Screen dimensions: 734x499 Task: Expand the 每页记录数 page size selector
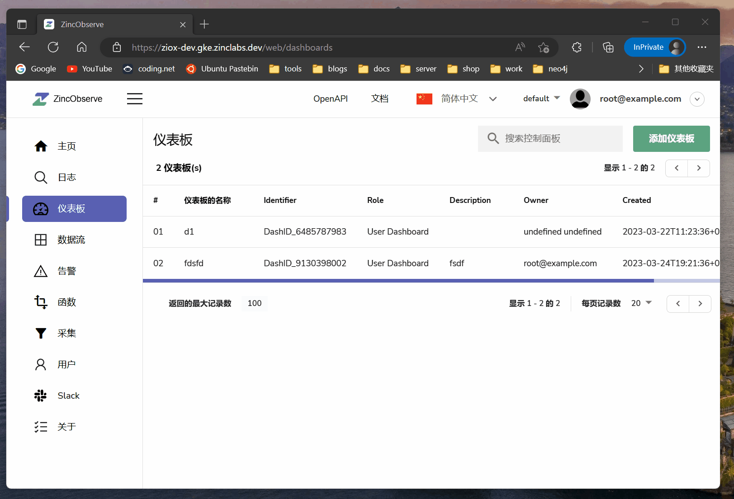point(641,303)
